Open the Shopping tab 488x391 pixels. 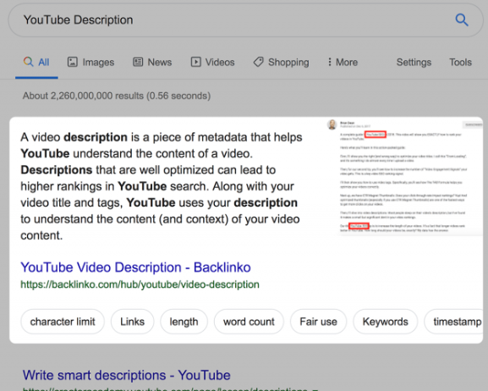(281, 62)
